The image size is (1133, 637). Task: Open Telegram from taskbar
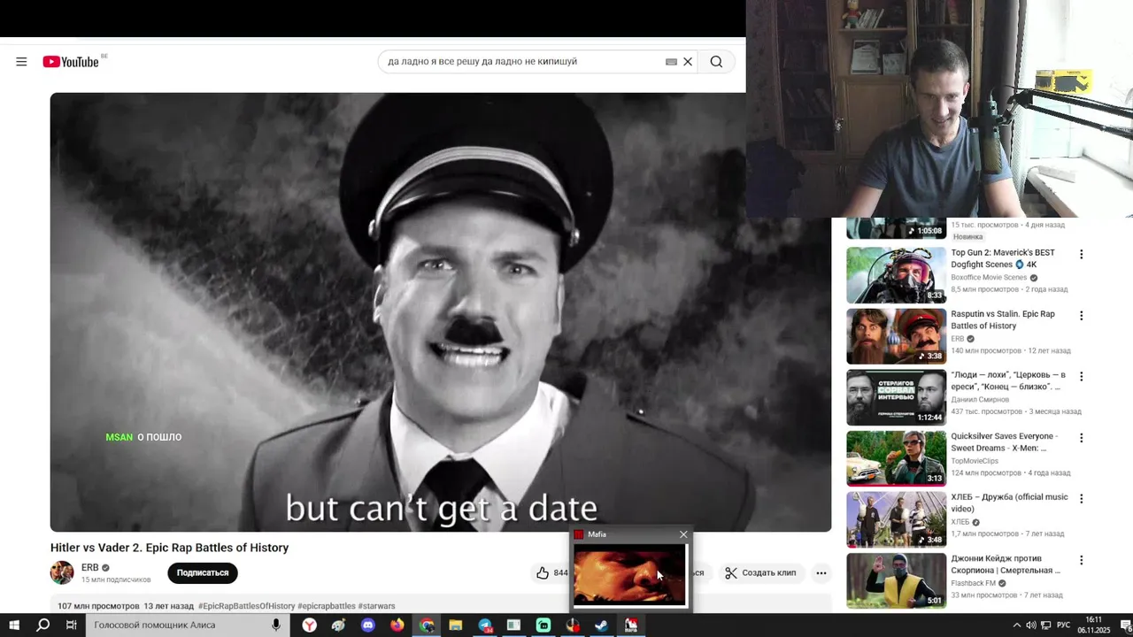(485, 625)
